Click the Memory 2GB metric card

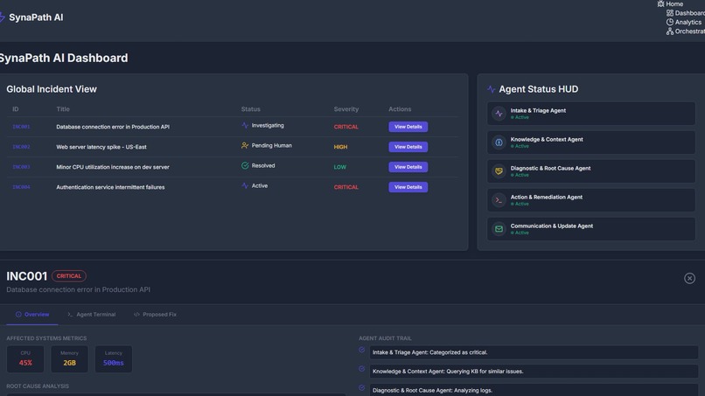tap(69, 358)
